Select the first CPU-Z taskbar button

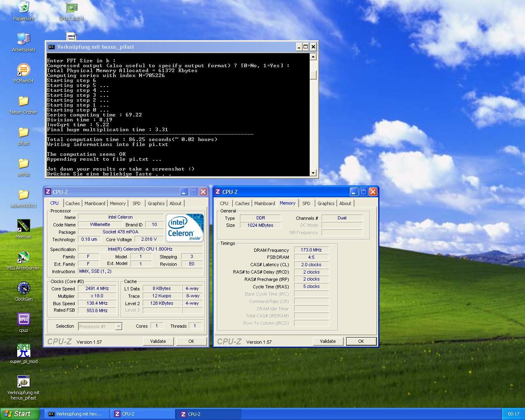(x=142, y=414)
